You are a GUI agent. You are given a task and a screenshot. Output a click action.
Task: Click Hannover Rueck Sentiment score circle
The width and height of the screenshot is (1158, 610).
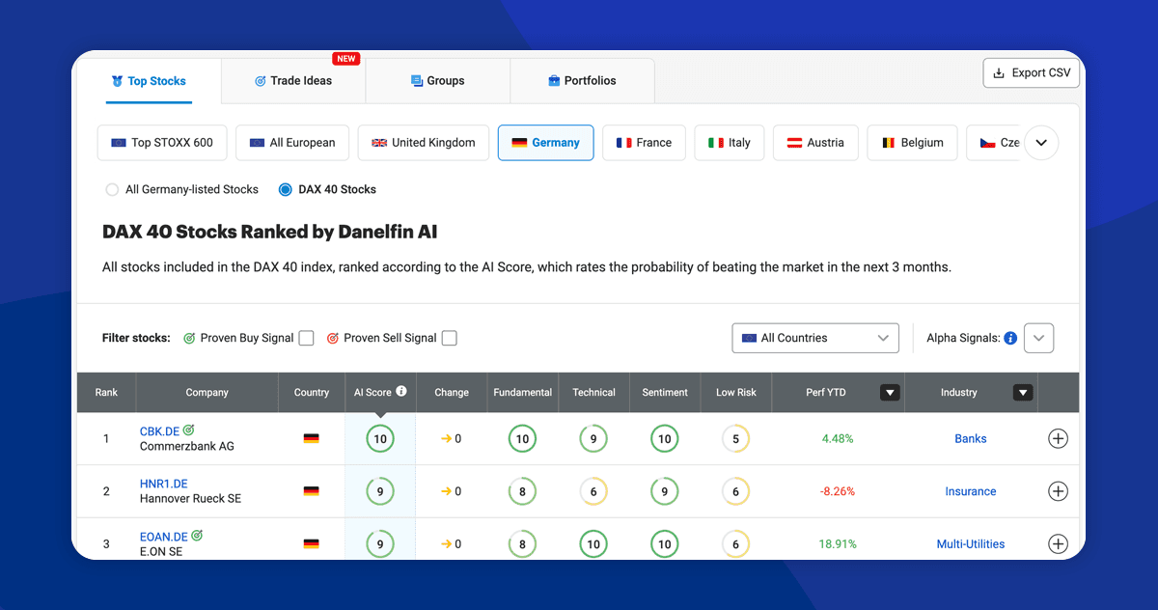pos(664,491)
